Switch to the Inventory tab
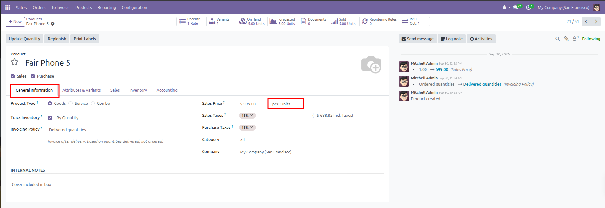This screenshot has width=605, height=208. tap(138, 90)
